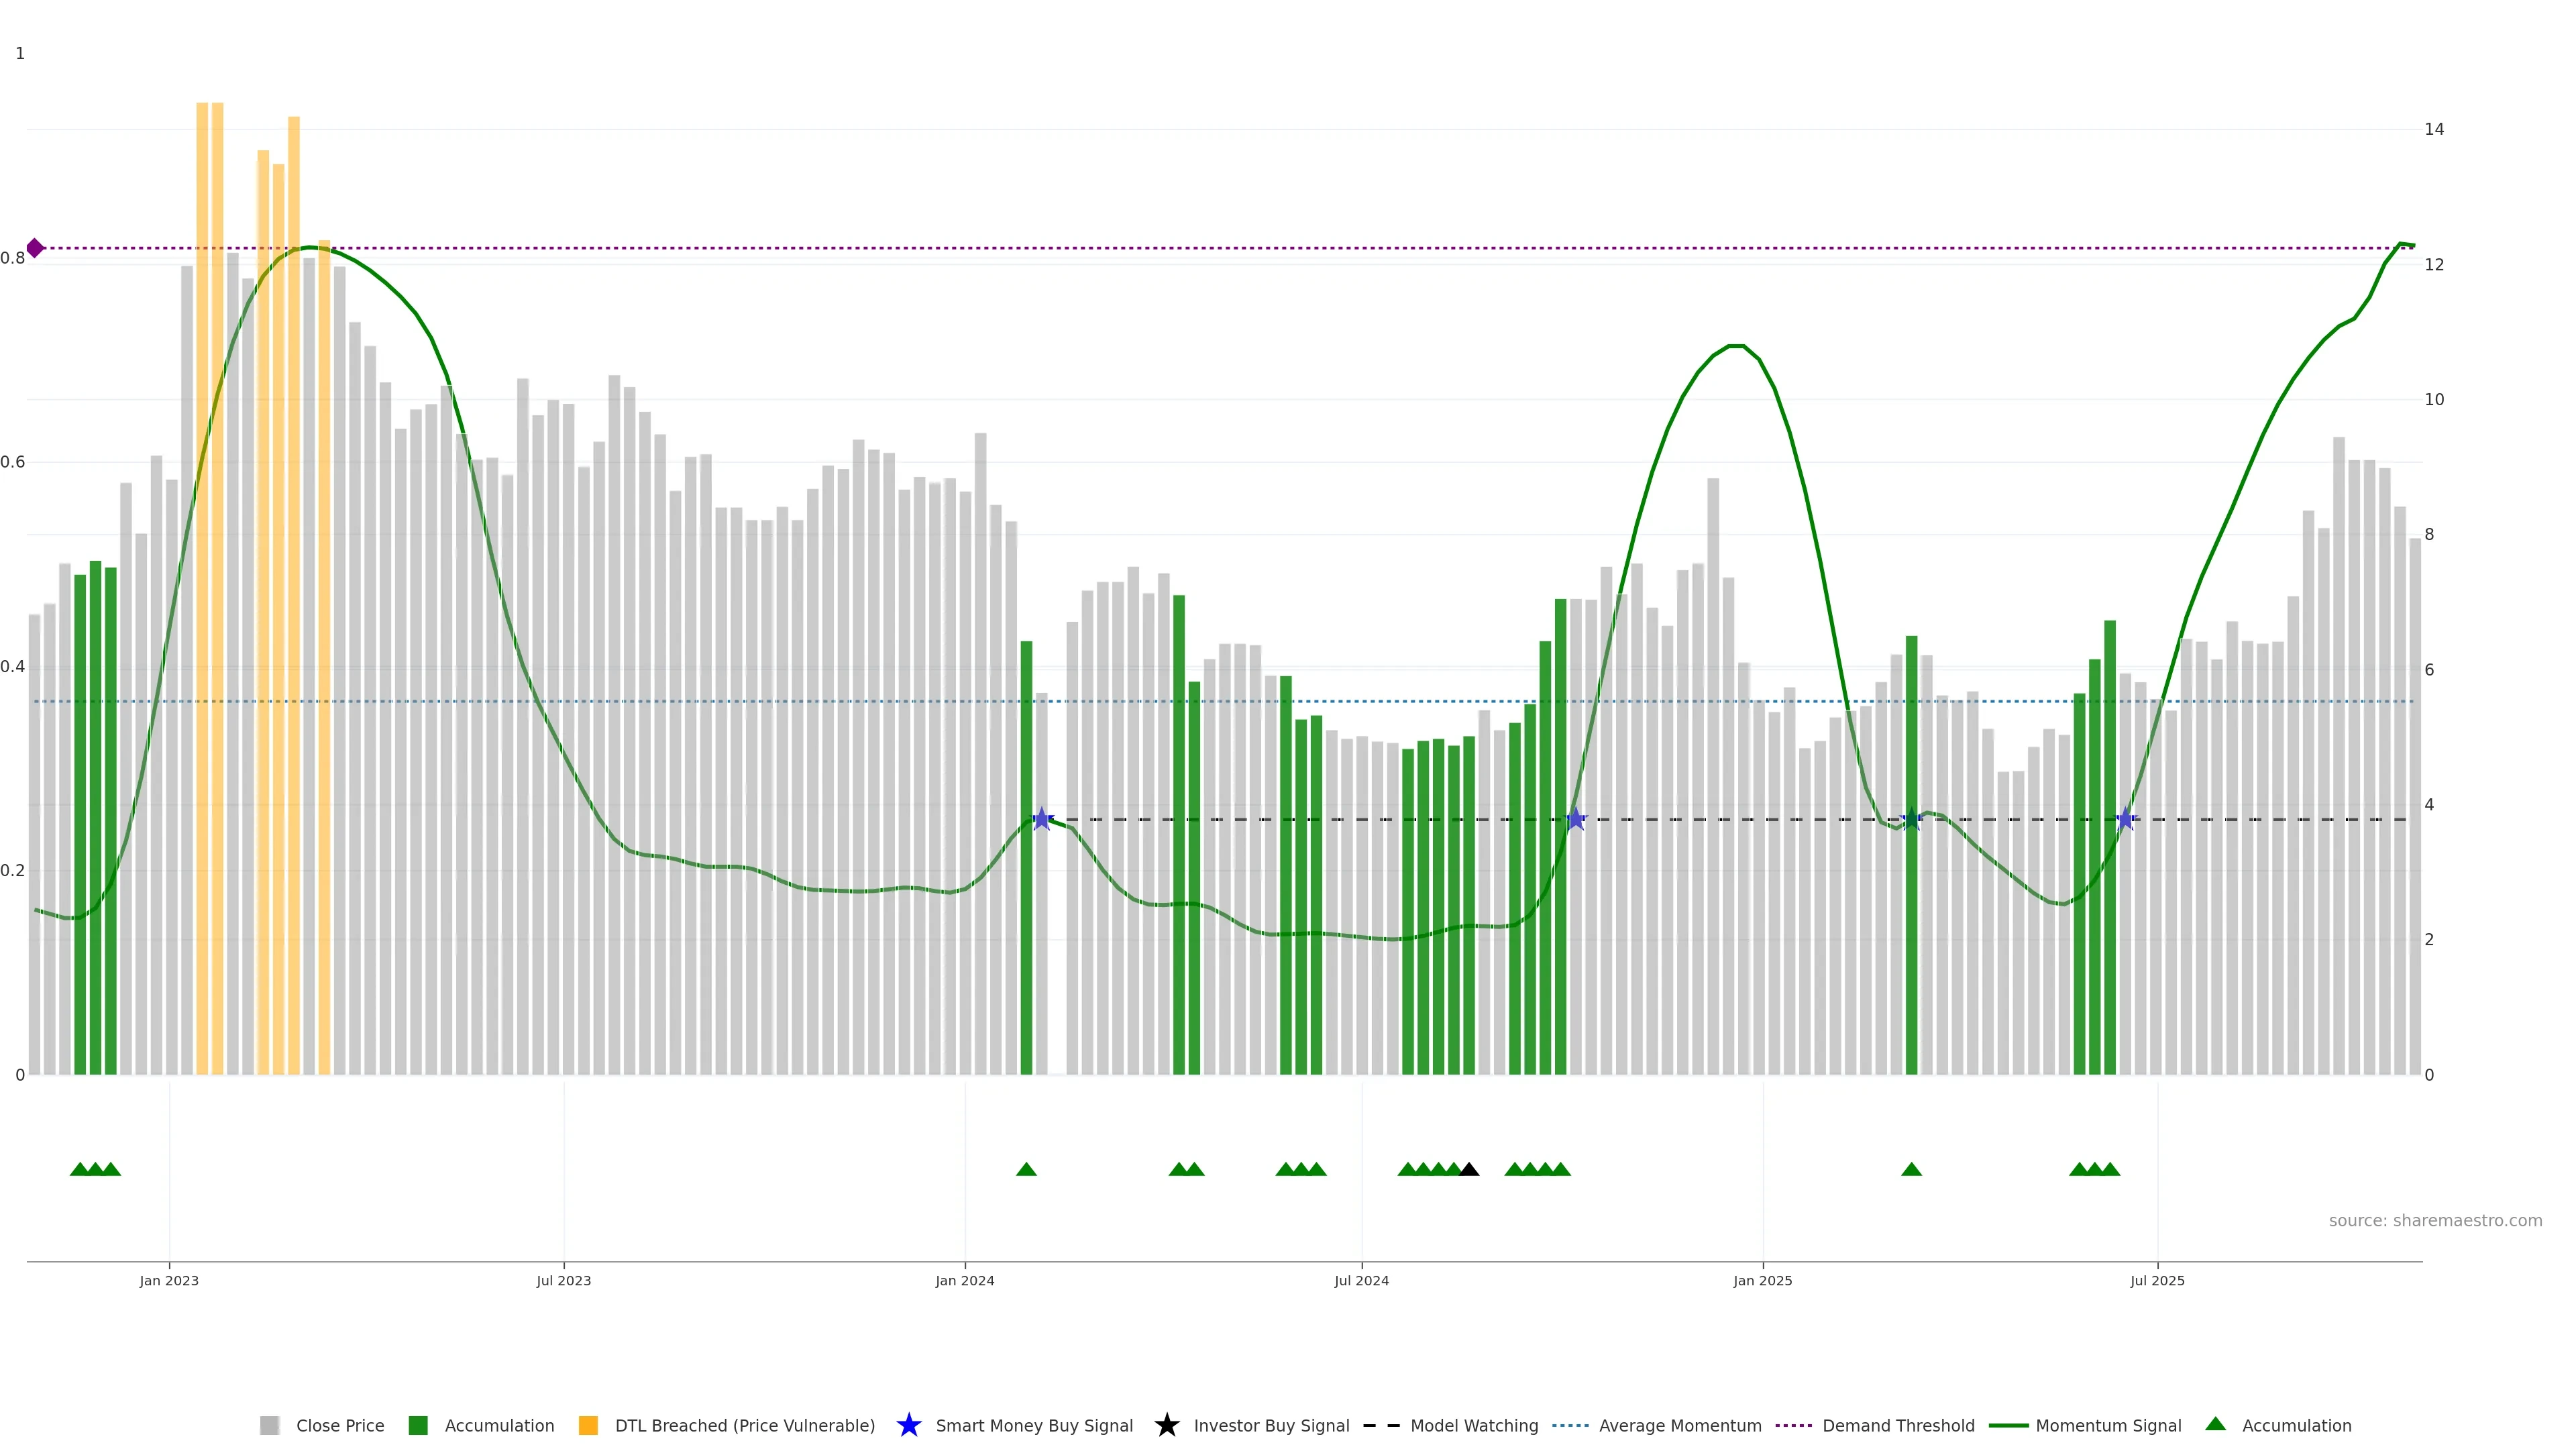Click the Jul 2024 axis label
This screenshot has height=1449, width=2576.
coord(1361,1281)
